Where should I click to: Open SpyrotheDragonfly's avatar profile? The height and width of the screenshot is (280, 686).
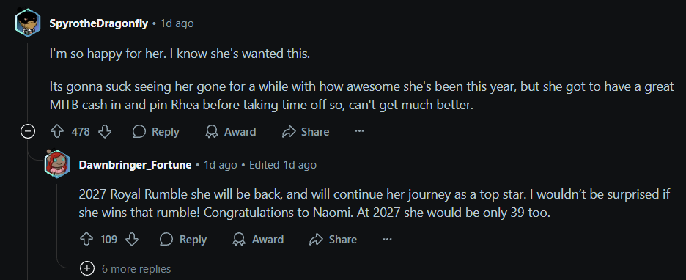pos(28,23)
